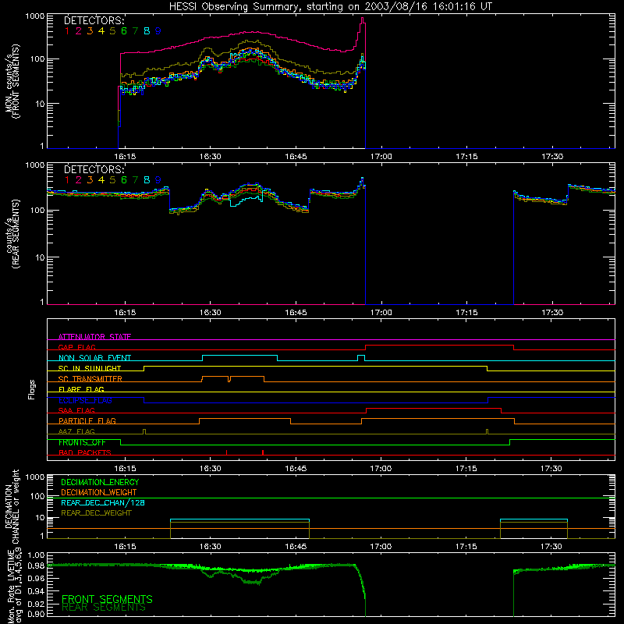Viewport: 624px width, 624px height.
Task: Click 16:45 tick label under decimation panel
Action: 296,547
